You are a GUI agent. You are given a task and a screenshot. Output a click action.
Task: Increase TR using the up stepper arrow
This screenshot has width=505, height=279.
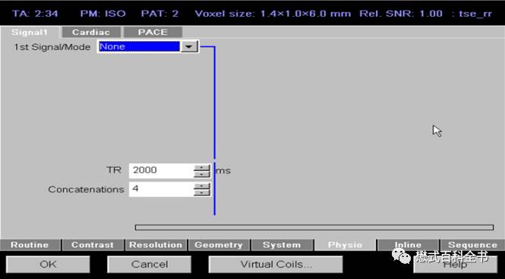pos(202,167)
